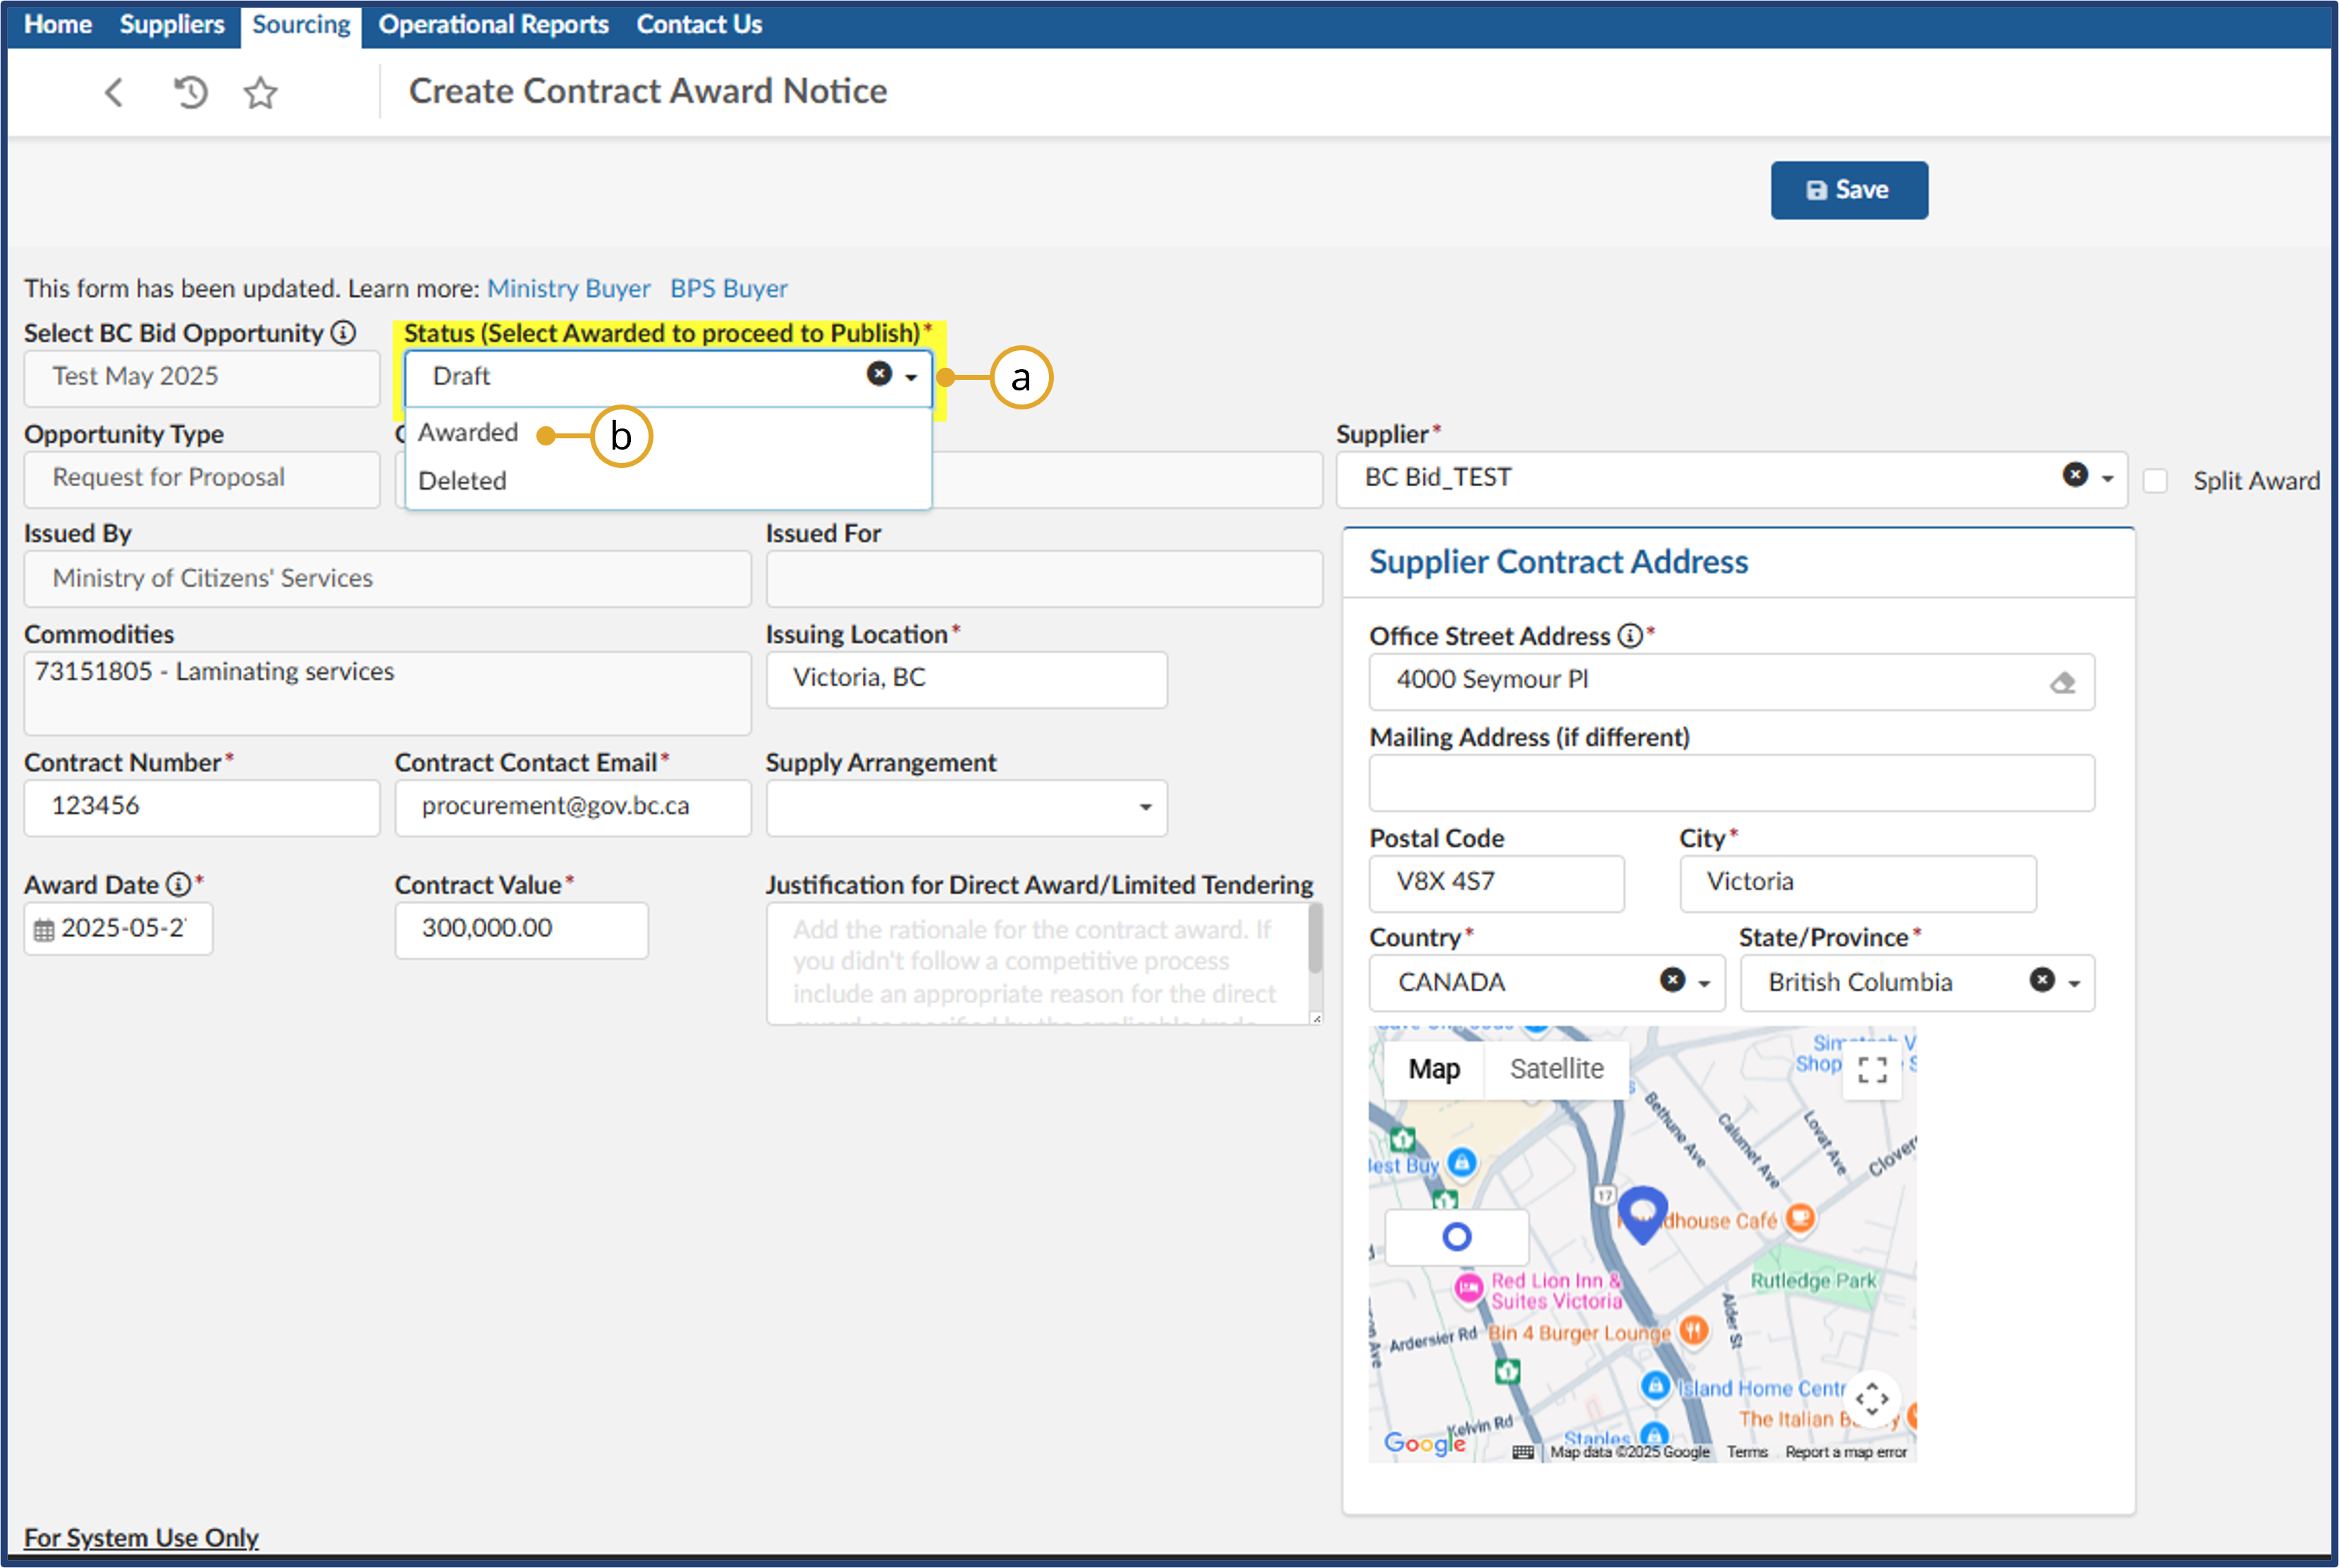The image size is (2339, 1568).
Task: Go back using the left chevron icon
Action: 114,93
